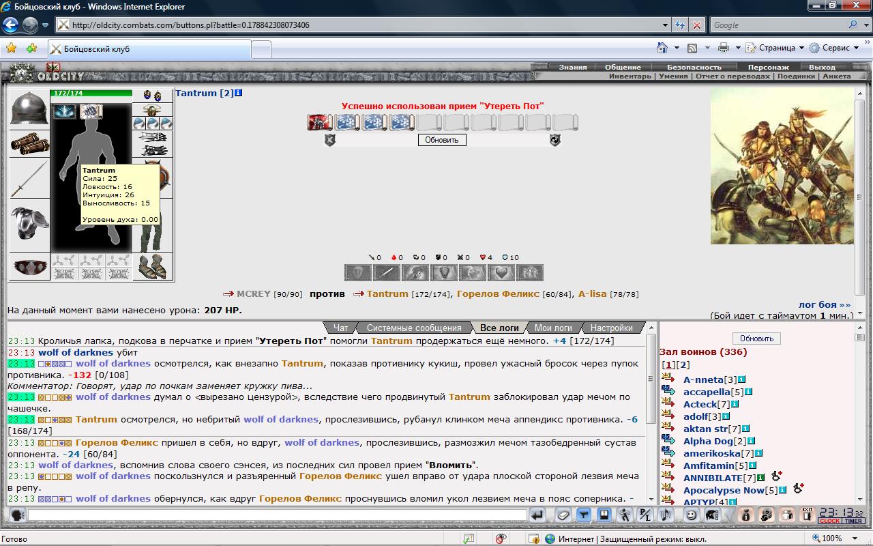Select the grey shield technique

[357, 273]
